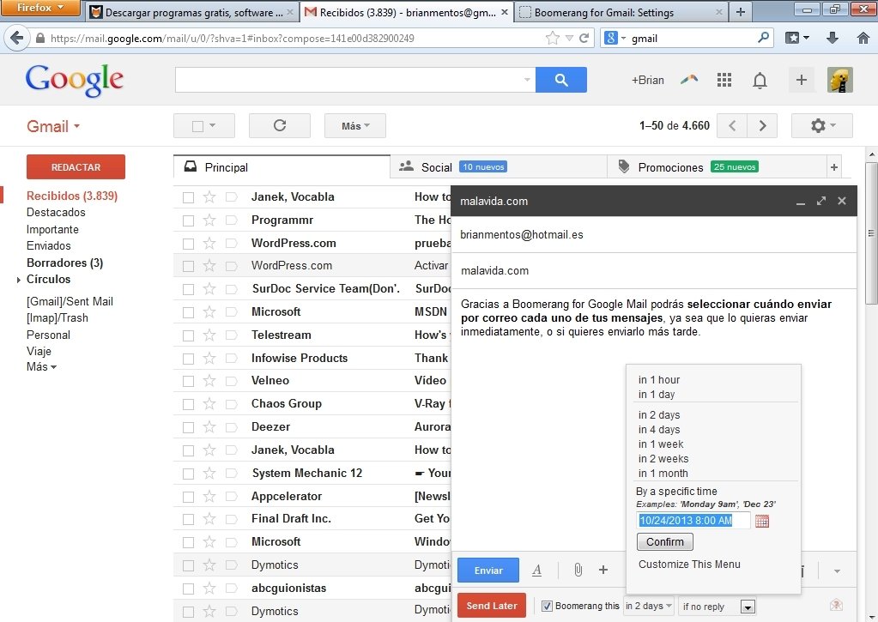Go to the Firefox home page icon

863,38
